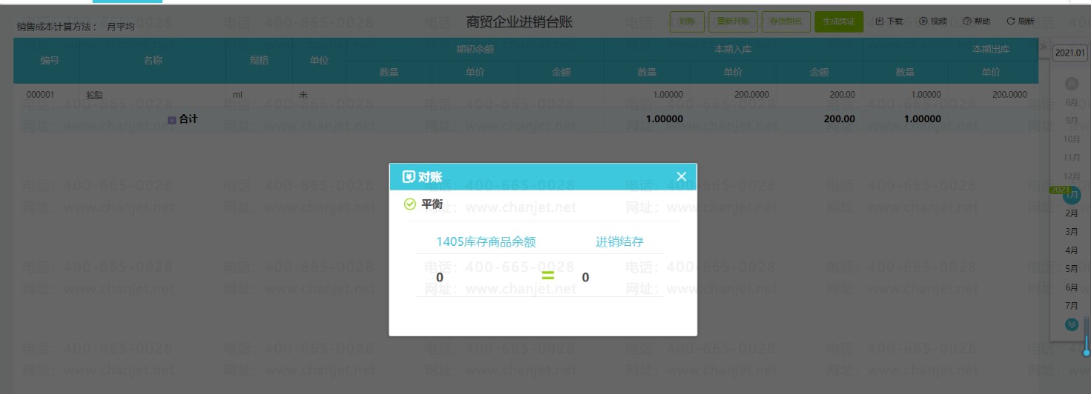Click the 米 unit cell

click(x=303, y=95)
